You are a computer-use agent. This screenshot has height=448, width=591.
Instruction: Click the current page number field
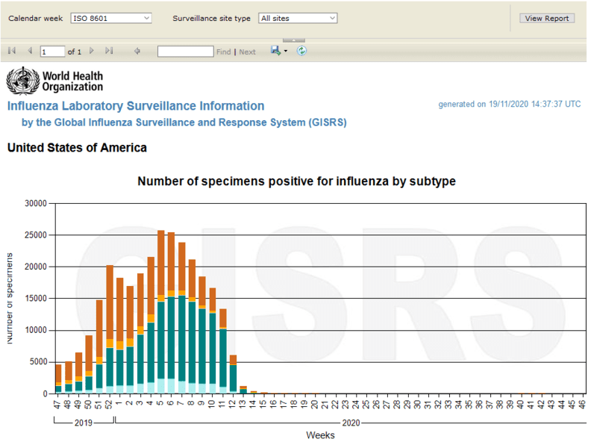[52, 52]
